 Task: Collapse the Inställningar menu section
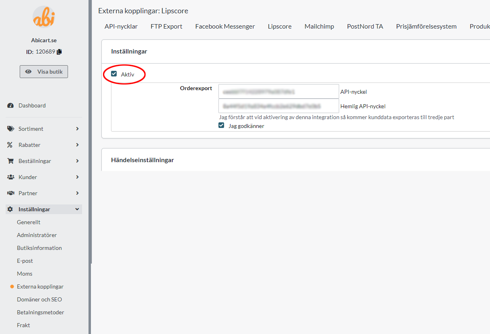77,209
